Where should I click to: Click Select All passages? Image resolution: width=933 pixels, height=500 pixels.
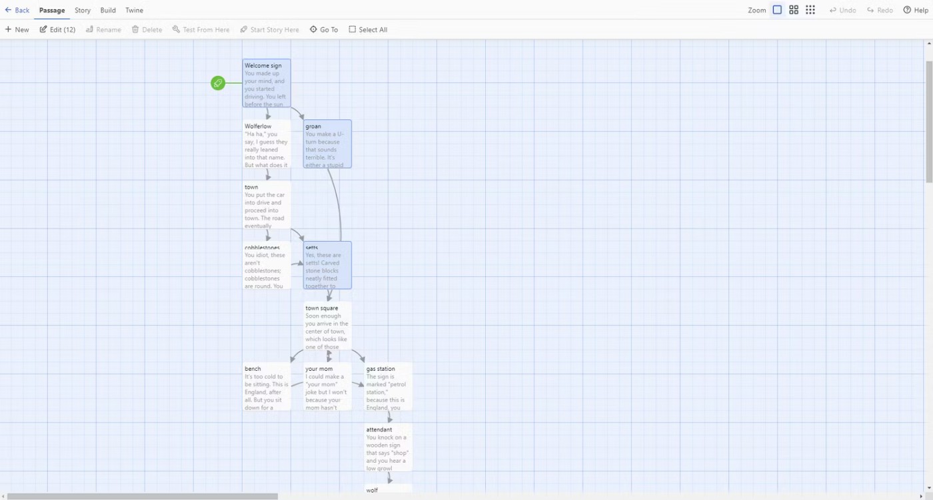[368, 29]
